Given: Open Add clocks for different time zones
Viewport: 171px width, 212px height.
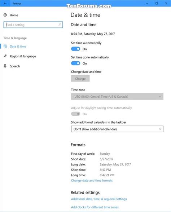Looking at the screenshot, I should click(95, 207).
